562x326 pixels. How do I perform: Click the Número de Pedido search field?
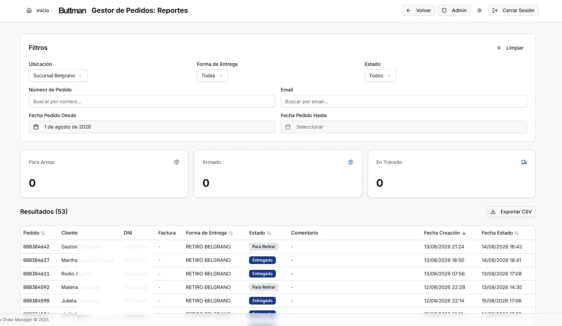[x=152, y=102]
